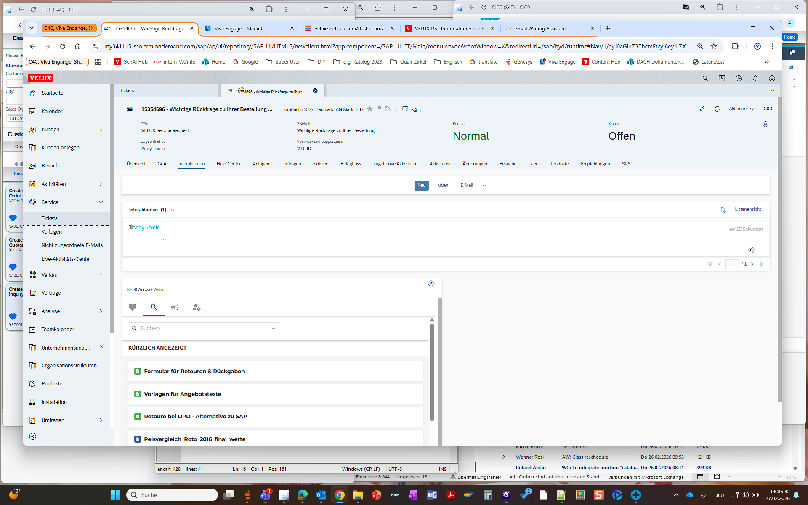Open the Help Center tab
This screenshot has height=505, width=808.
[x=229, y=164]
